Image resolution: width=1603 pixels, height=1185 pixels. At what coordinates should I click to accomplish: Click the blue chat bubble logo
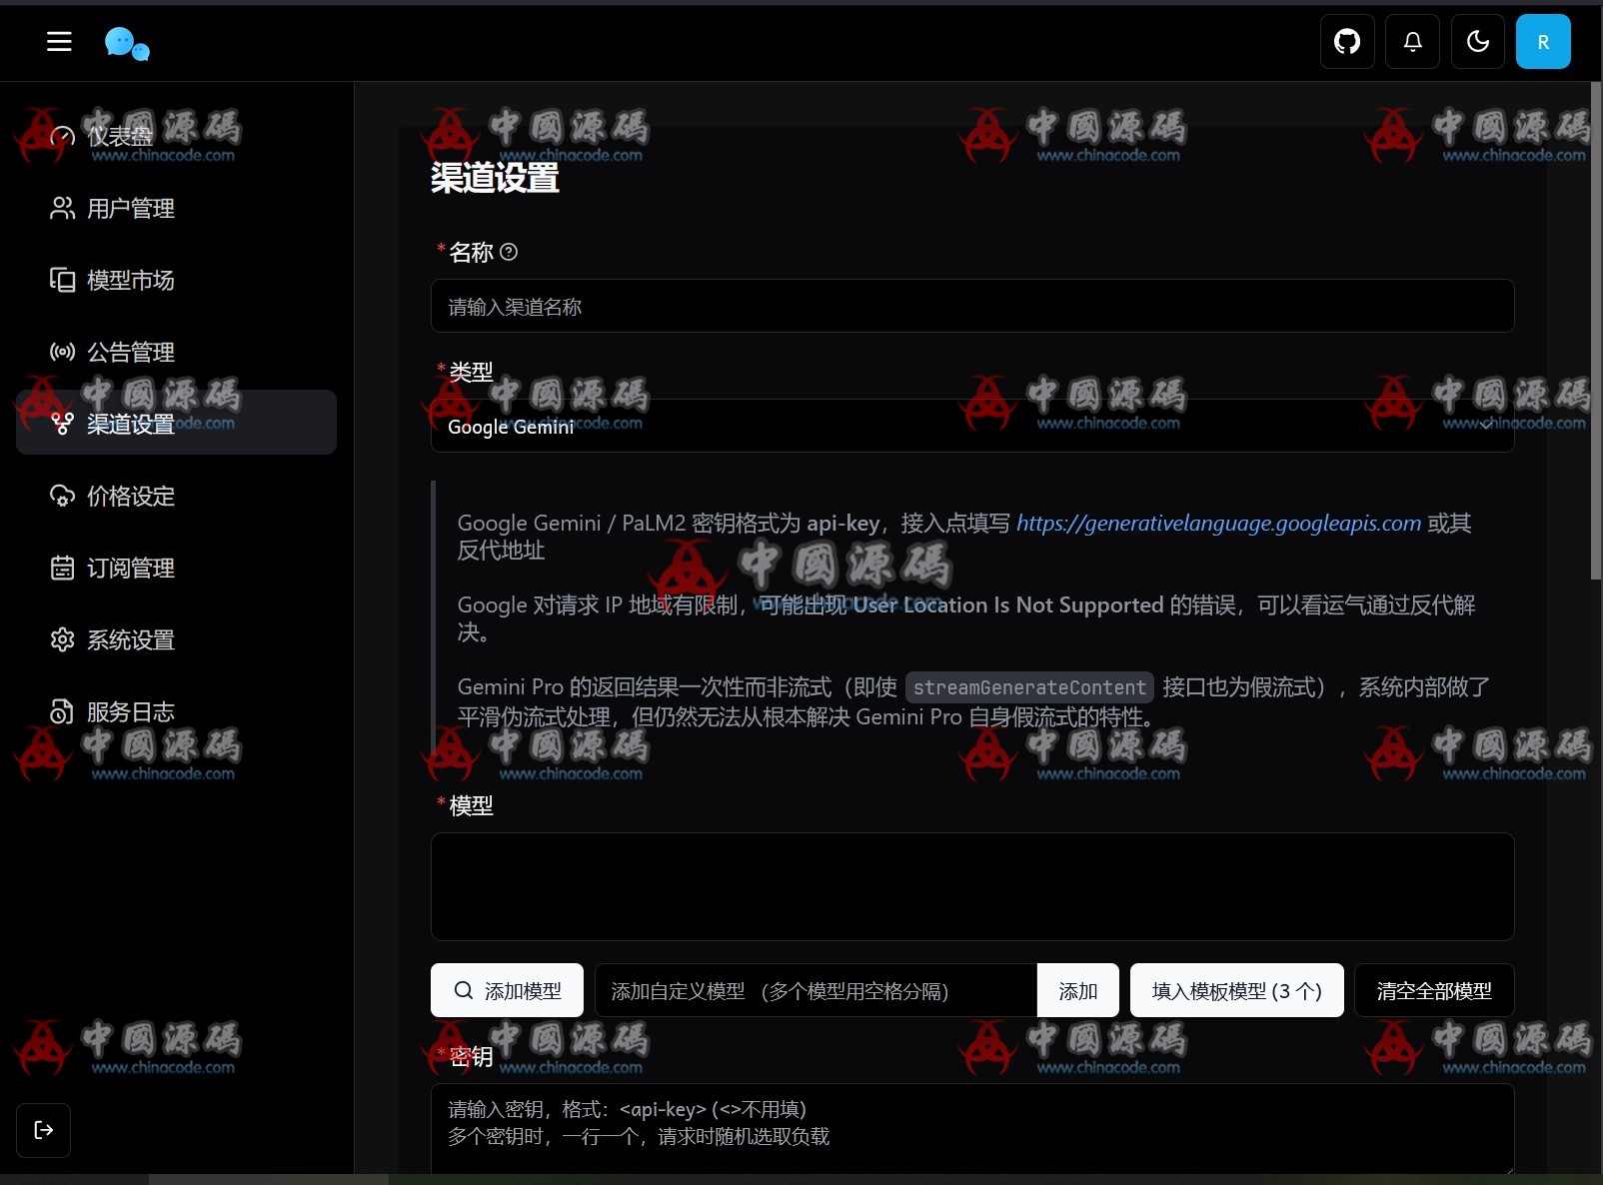[x=127, y=43]
